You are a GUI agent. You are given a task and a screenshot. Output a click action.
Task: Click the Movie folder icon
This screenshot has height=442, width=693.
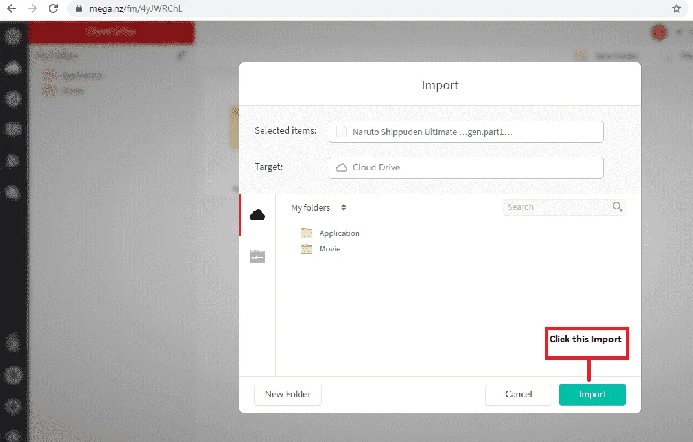coord(306,248)
